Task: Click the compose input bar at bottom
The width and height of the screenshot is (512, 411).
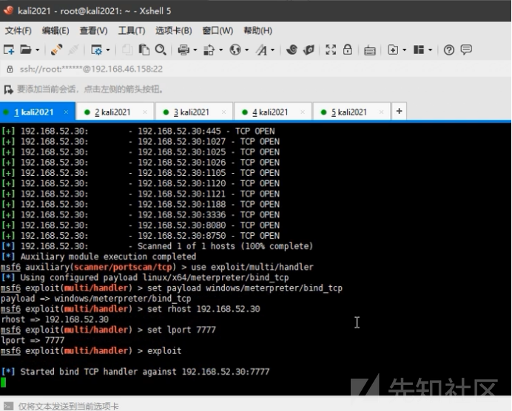Action: coord(256,406)
